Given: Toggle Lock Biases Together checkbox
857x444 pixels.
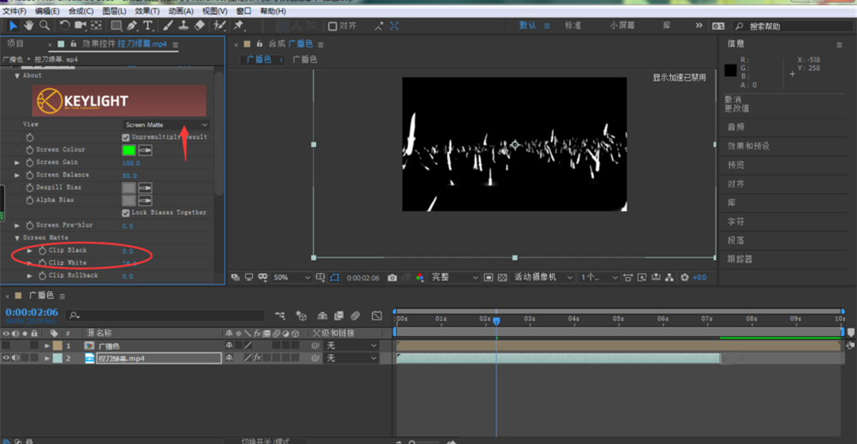Looking at the screenshot, I should click(x=126, y=213).
